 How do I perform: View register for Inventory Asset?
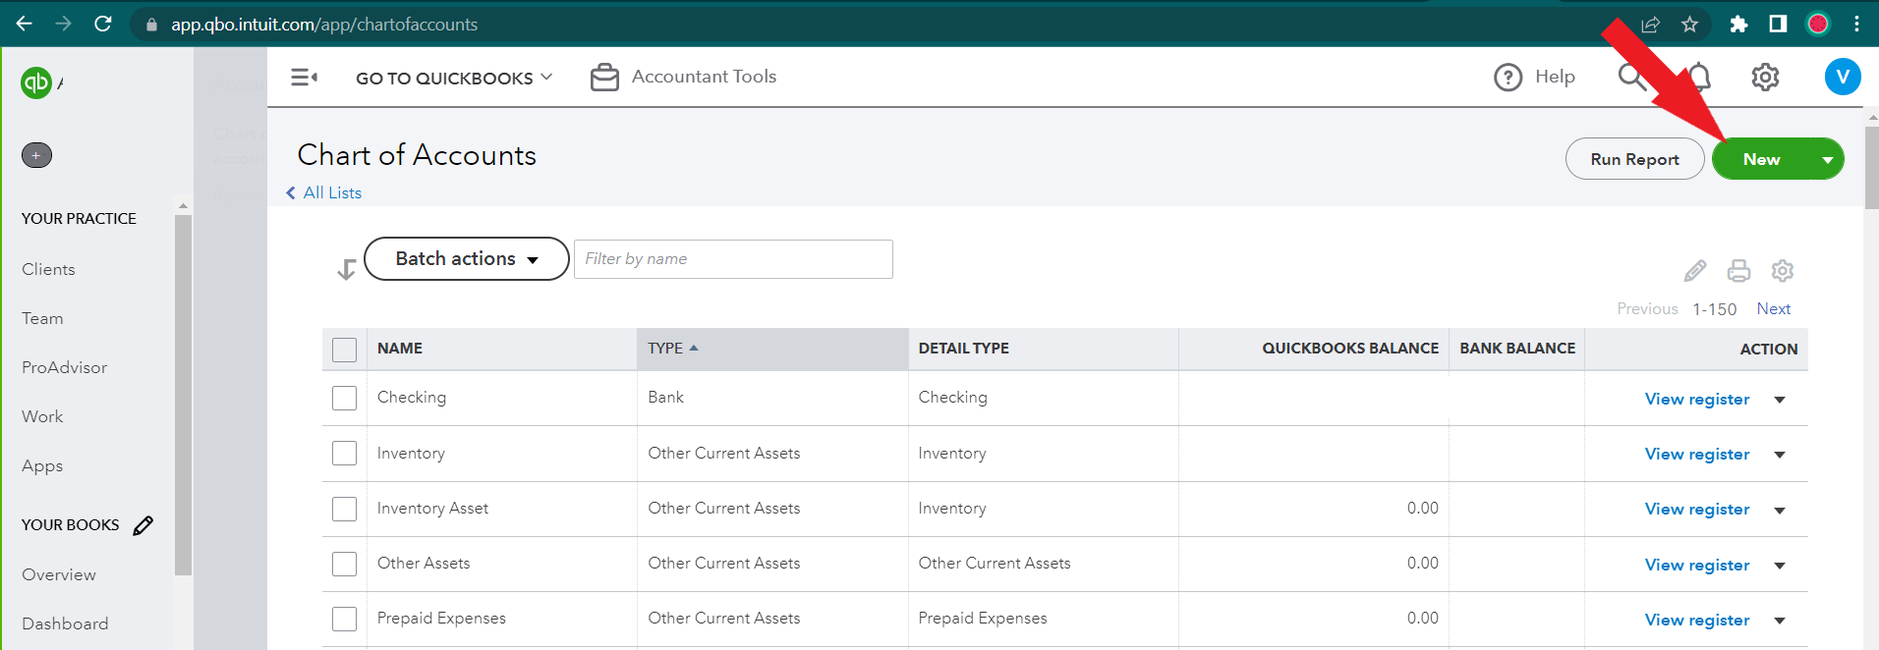tap(1697, 509)
